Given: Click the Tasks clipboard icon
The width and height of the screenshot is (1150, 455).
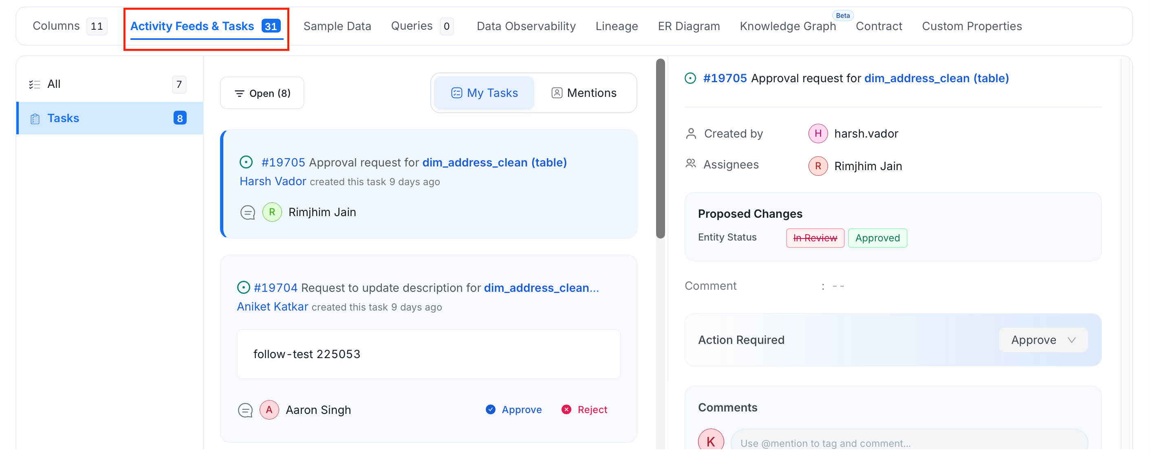Looking at the screenshot, I should (x=35, y=118).
